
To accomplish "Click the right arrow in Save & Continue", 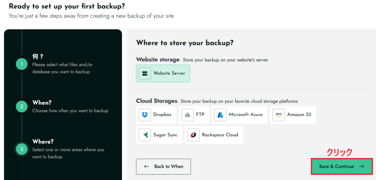I will click(x=361, y=166).
